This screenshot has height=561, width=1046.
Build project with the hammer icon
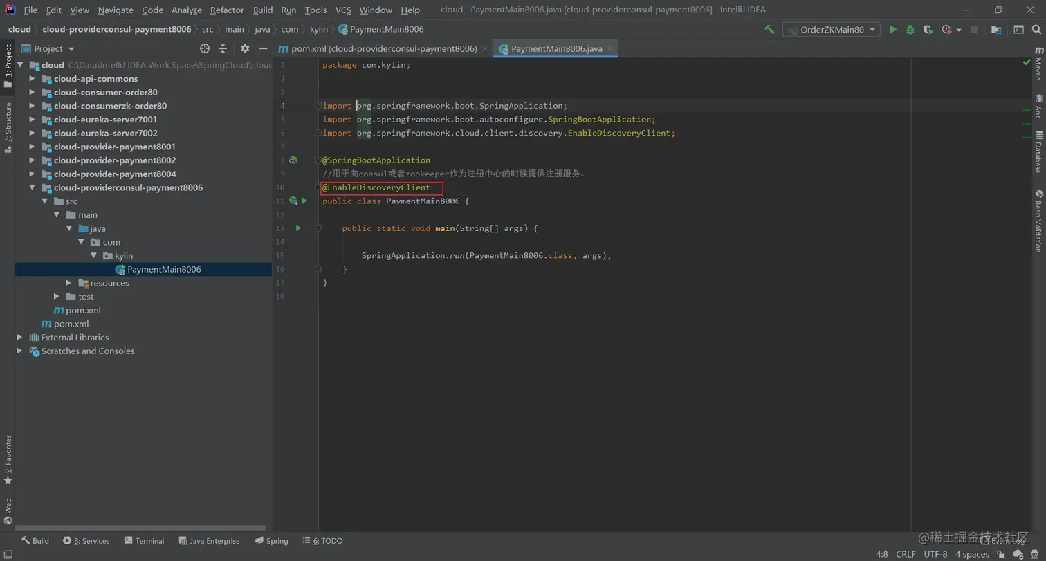coord(769,30)
